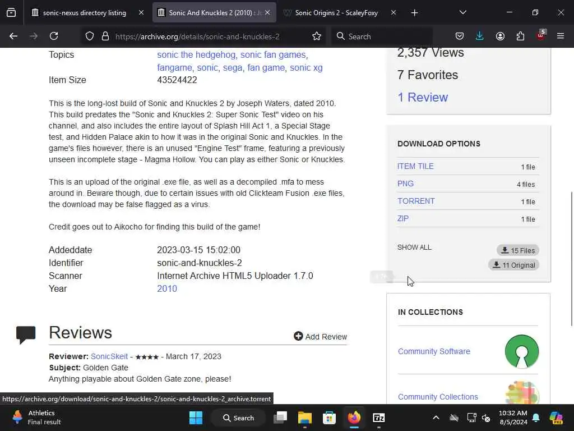View site security padlock info
Image resolution: width=574 pixels, height=431 pixels.
click(105, 36)
